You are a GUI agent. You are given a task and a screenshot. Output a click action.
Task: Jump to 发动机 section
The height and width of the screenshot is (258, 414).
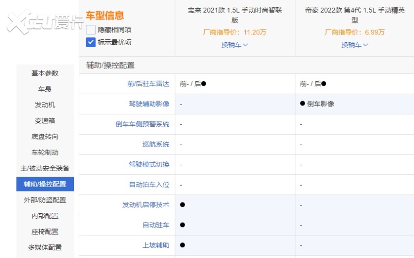click(45, 105)
